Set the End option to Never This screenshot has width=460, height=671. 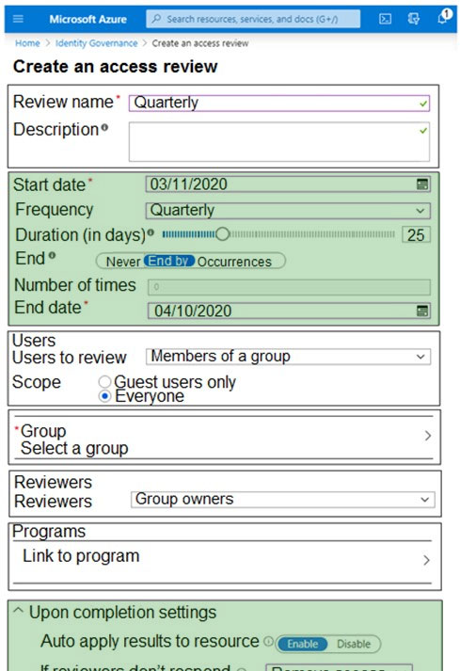click(123, 262)
